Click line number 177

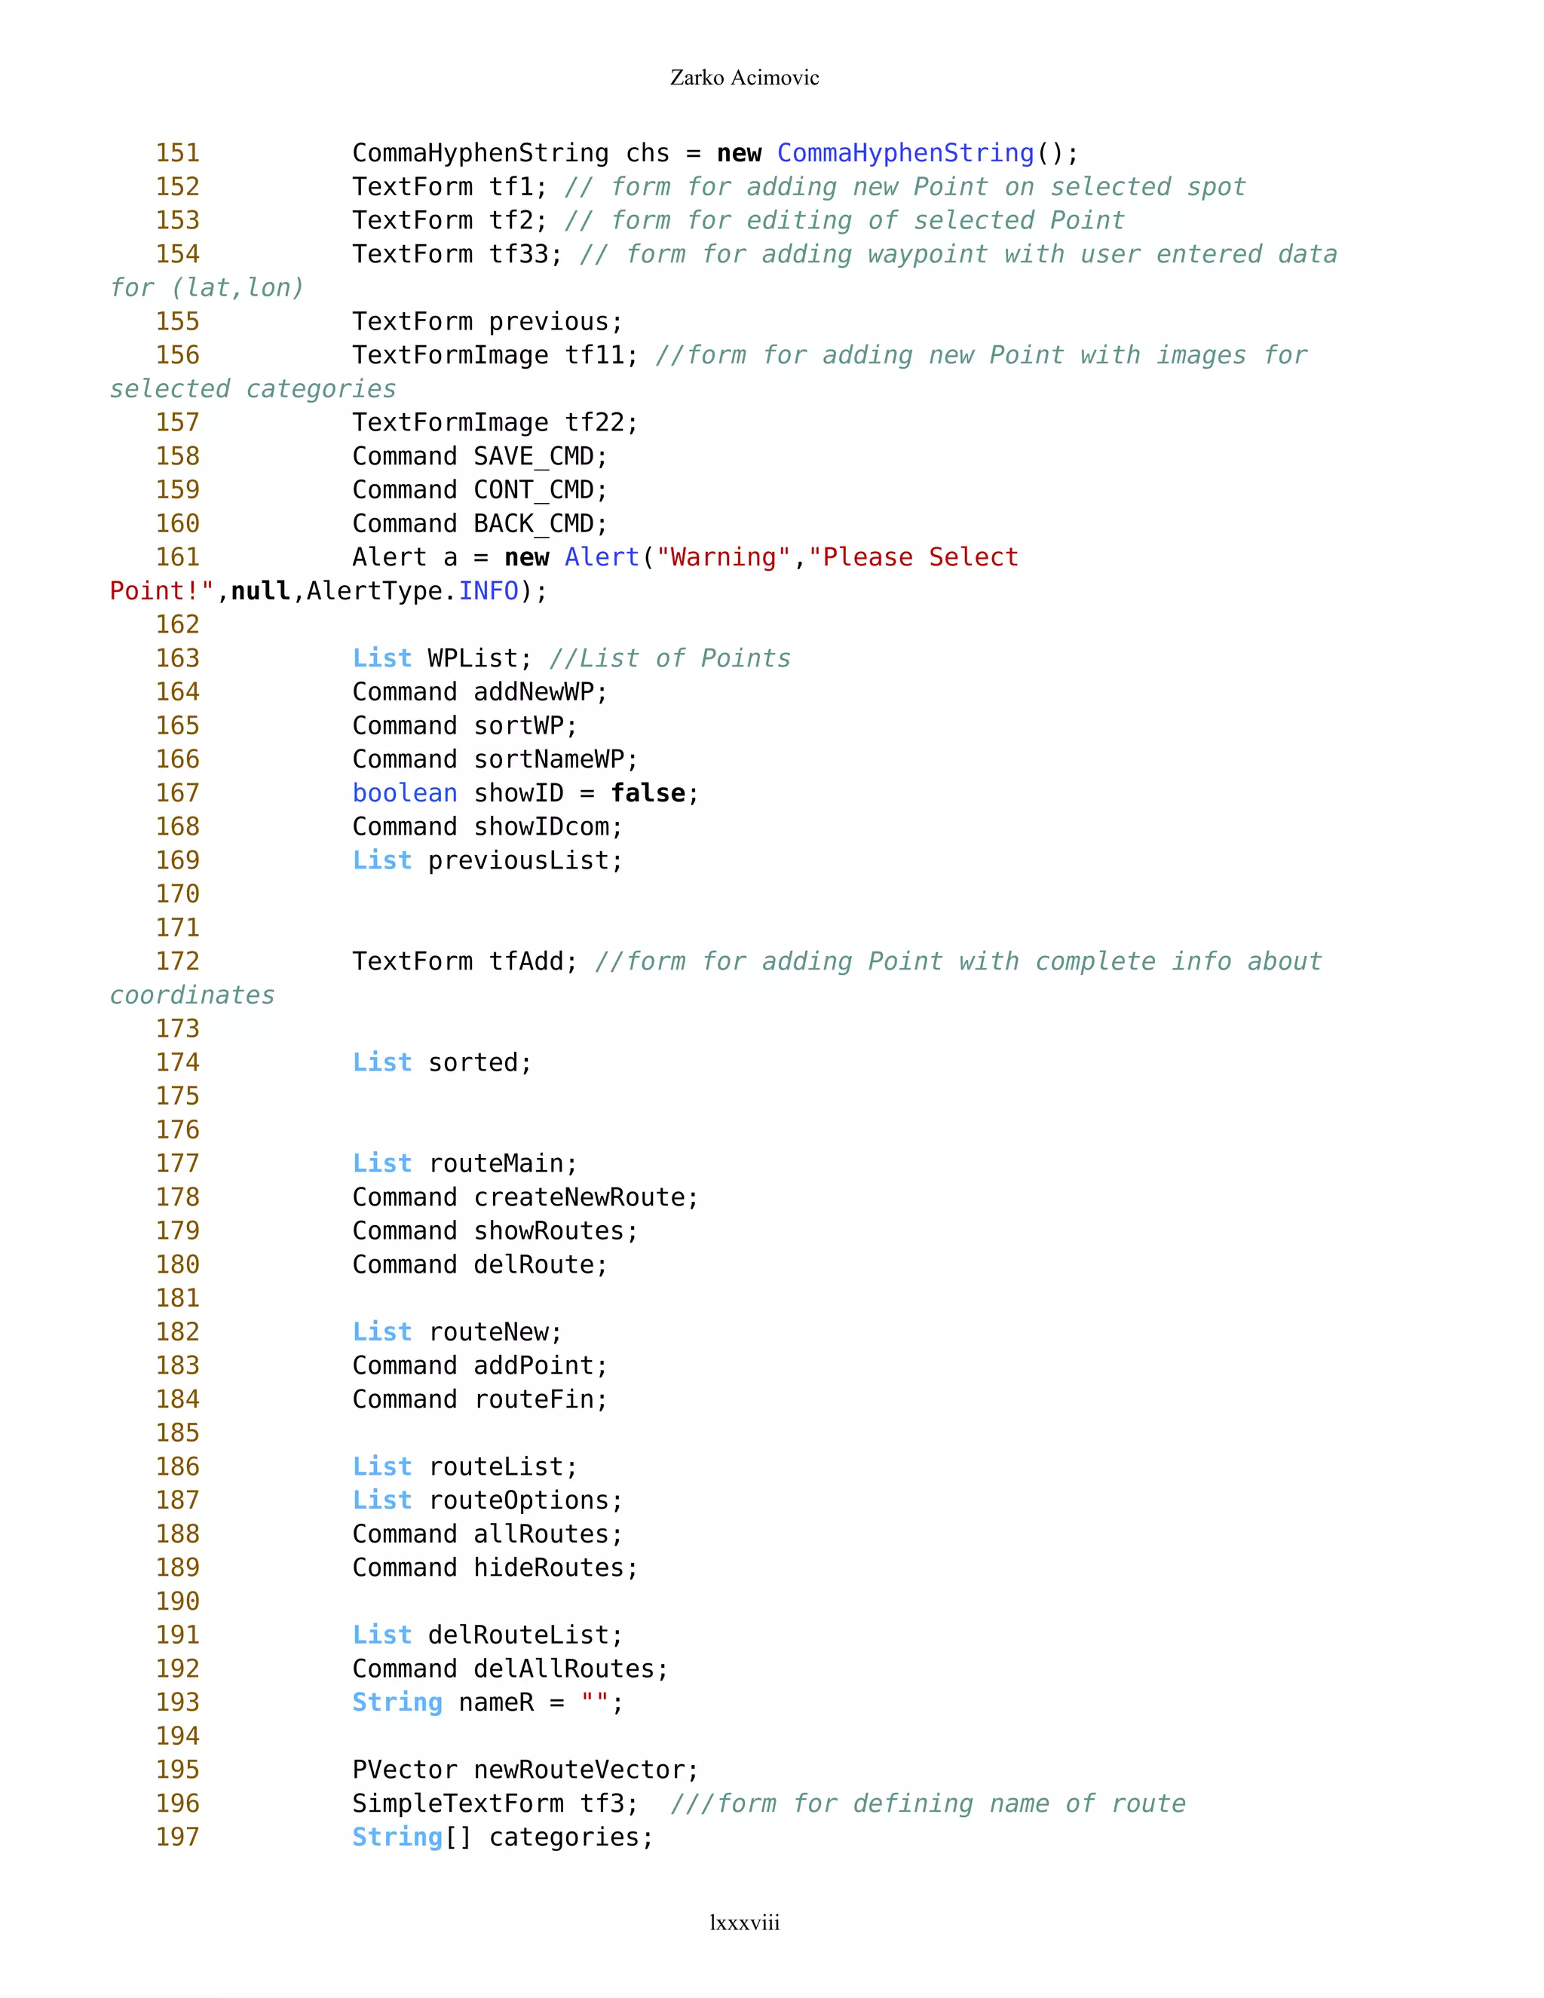[x=177, y=1163]
